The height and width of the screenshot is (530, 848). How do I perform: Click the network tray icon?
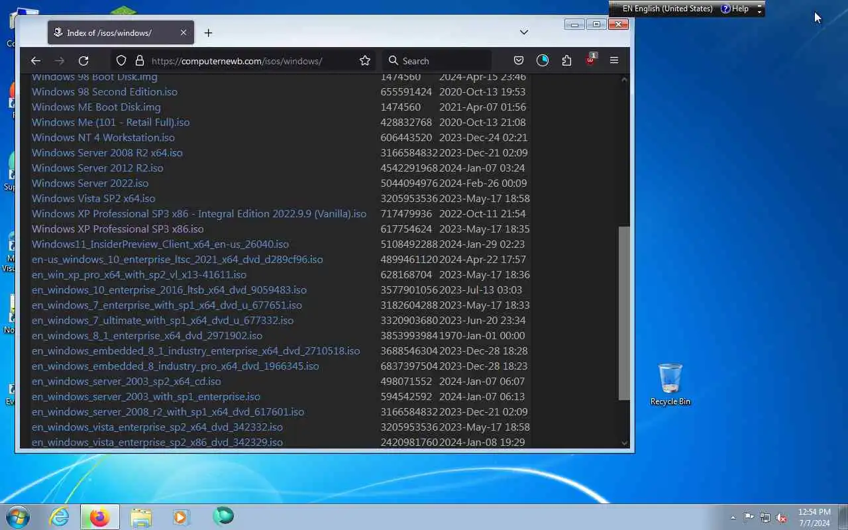pos(765,517)
